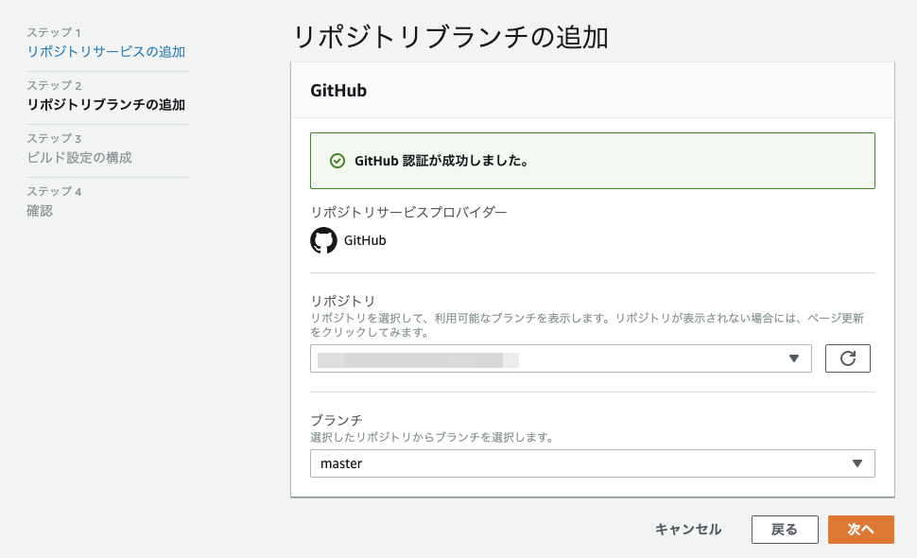Click the GitHub provider name text

[365, 240]
